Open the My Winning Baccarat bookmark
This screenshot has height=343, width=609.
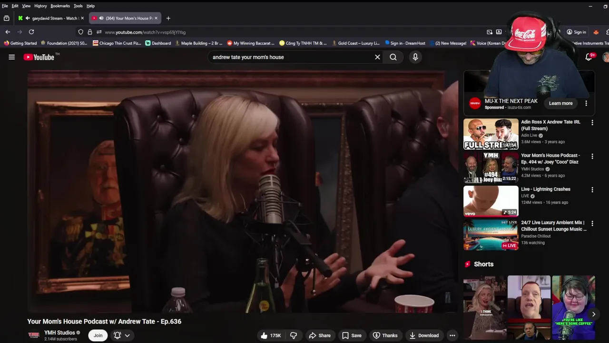(x=251, y=43)
